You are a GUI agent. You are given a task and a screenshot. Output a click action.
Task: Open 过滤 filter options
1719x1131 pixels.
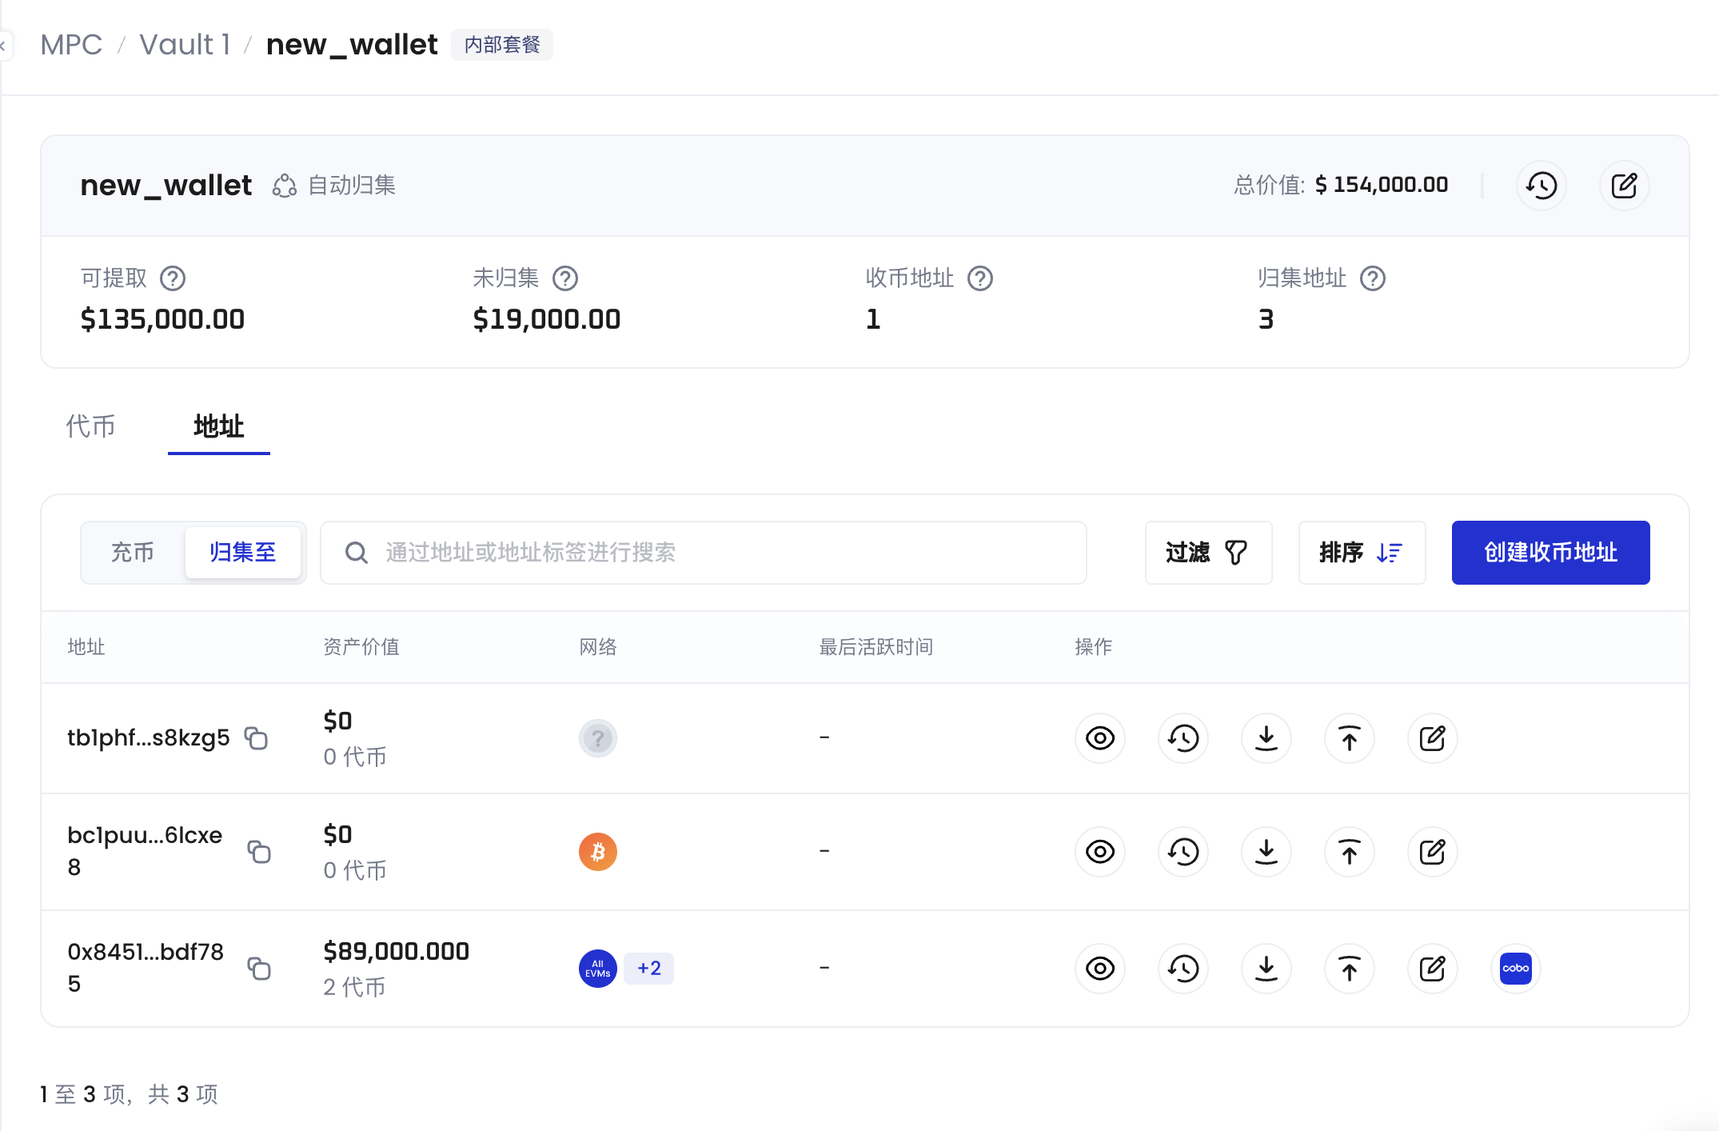[1208, 552]
